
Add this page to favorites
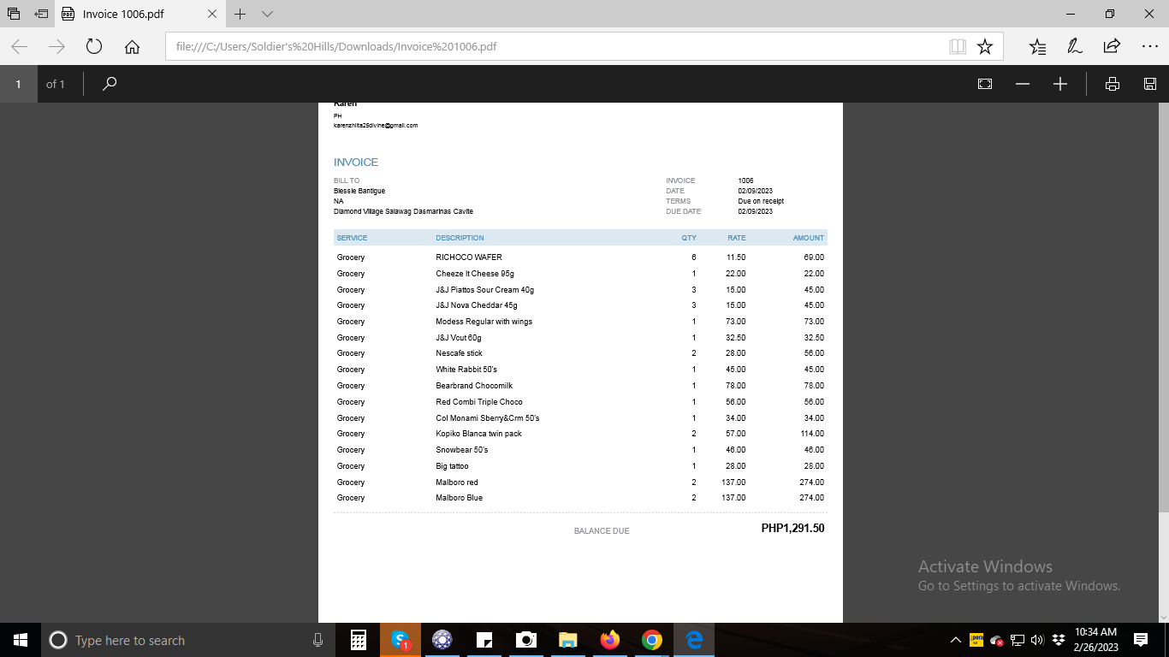pyautogui.click(x=985, y=47)
